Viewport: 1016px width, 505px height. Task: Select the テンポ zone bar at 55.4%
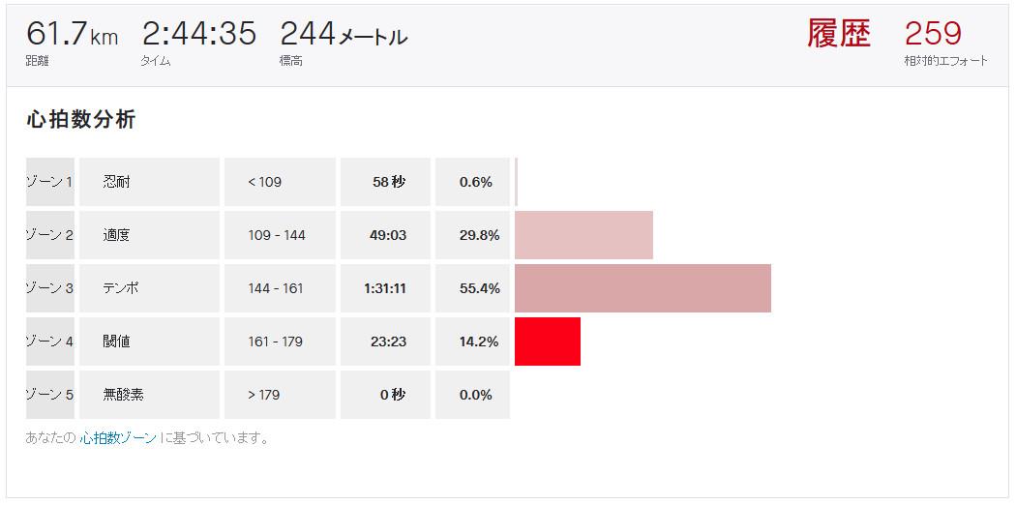642,288
